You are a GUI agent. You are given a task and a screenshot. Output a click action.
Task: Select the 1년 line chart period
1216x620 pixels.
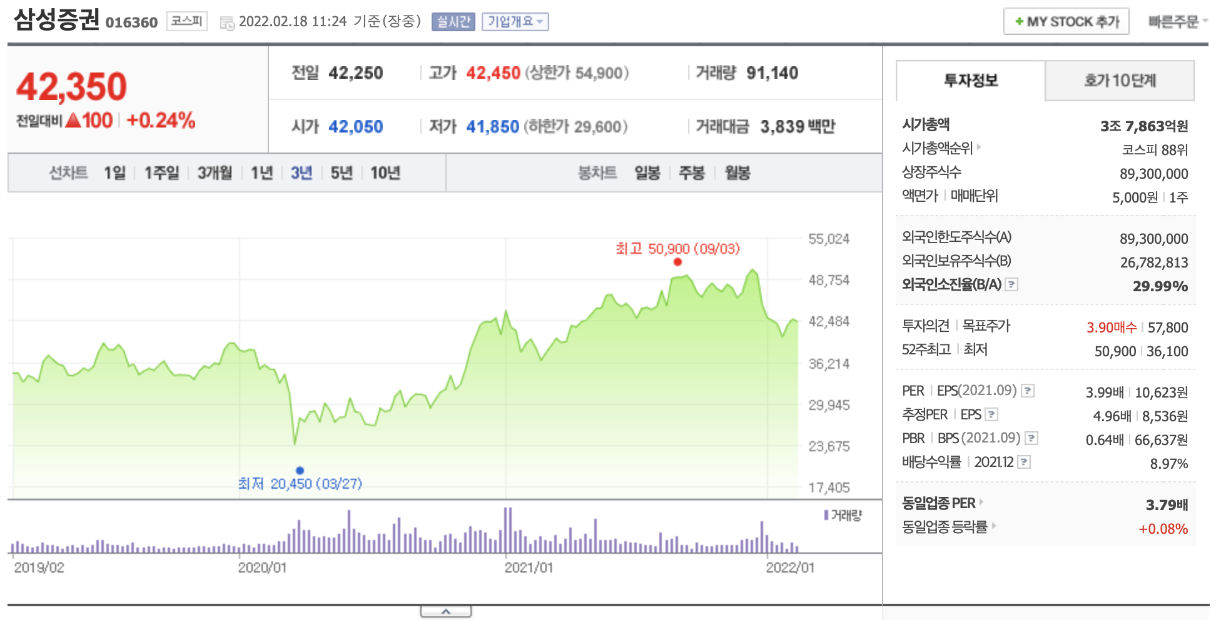[x=261, y=172]
